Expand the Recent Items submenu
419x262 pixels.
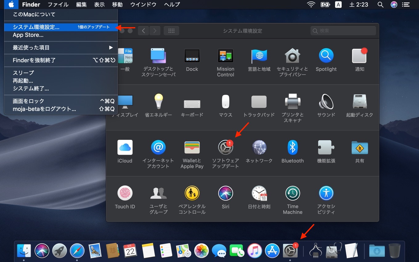pyautogui.click(x=61, y=47)
